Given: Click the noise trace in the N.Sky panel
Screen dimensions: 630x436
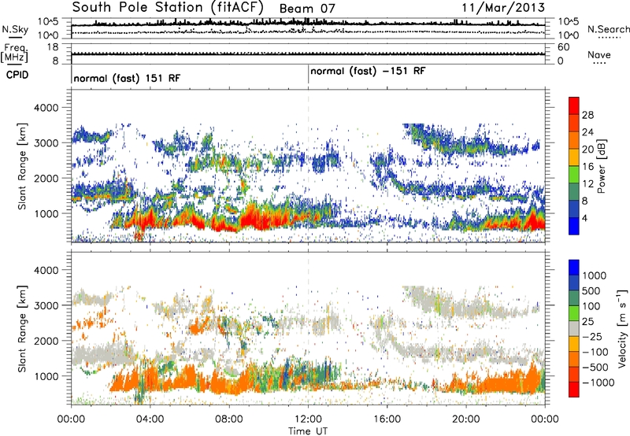Looking at the screenshot, I should [308, 25].
